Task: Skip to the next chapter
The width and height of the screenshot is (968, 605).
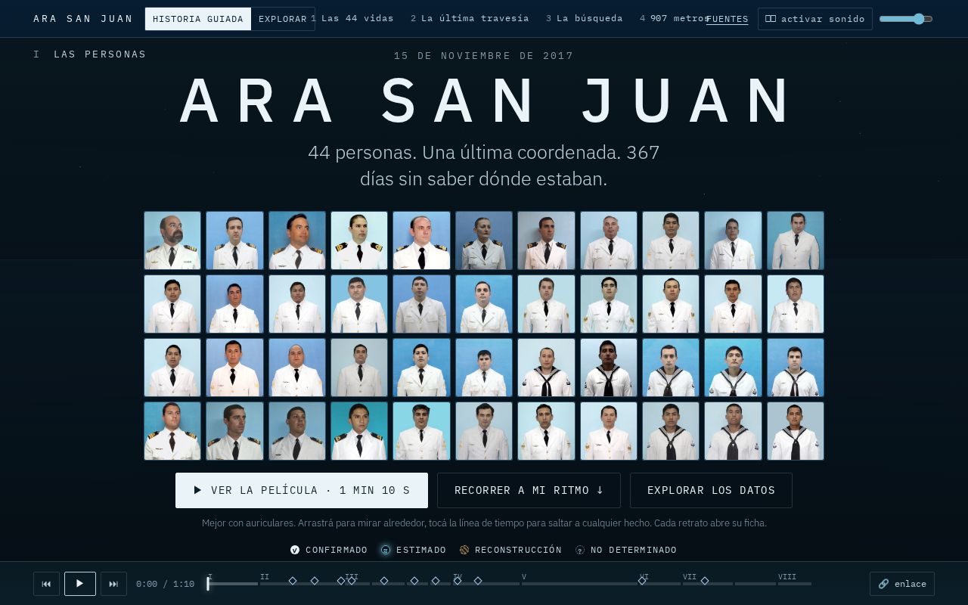Action: point(113,584)
